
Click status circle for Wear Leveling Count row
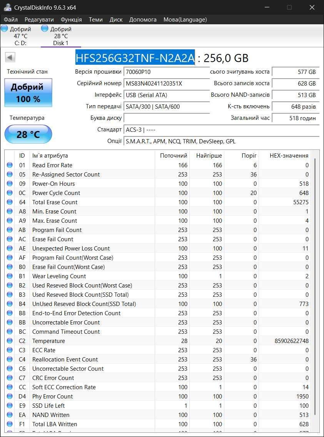pos(10,276)
